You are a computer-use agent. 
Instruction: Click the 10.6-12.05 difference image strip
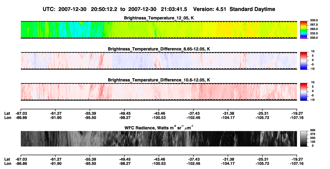159,92
